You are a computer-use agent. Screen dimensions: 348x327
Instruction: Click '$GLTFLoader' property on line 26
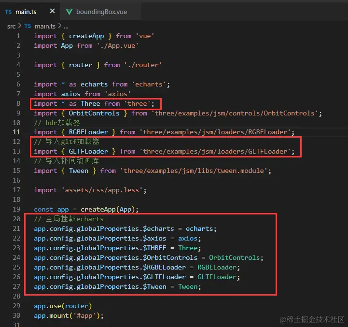pyautogui.click(x=164, y=277)
